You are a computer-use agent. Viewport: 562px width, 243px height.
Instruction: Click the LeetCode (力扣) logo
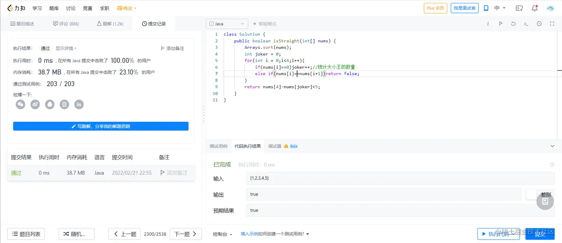click(x=16, y=8)
